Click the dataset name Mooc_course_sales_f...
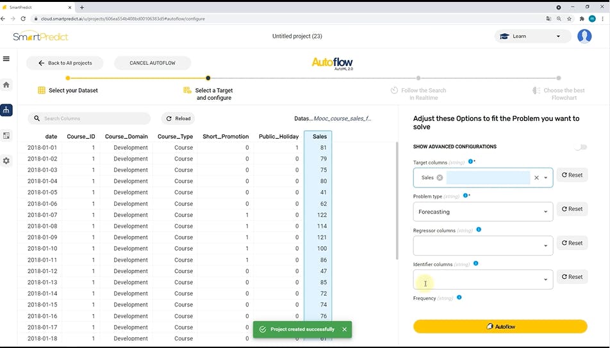The width and height of the screenshot is (610, 348). [342, 118]
